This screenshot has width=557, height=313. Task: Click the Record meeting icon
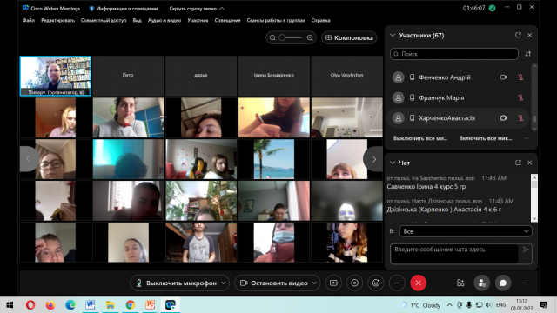click(354, 283)
